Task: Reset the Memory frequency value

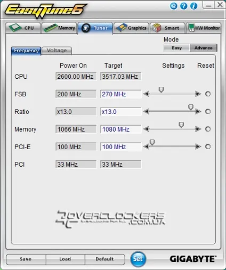Action: 208,129
